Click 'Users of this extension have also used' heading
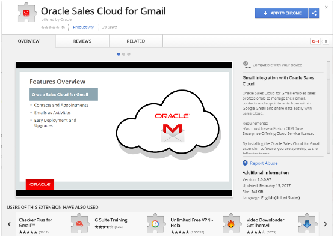 coord(52,207)
